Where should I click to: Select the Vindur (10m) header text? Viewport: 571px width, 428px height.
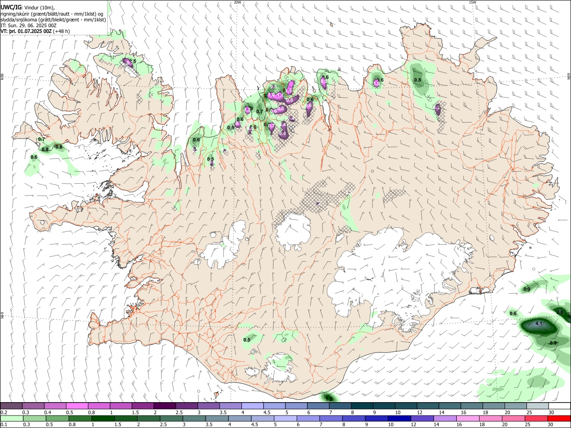40,8
